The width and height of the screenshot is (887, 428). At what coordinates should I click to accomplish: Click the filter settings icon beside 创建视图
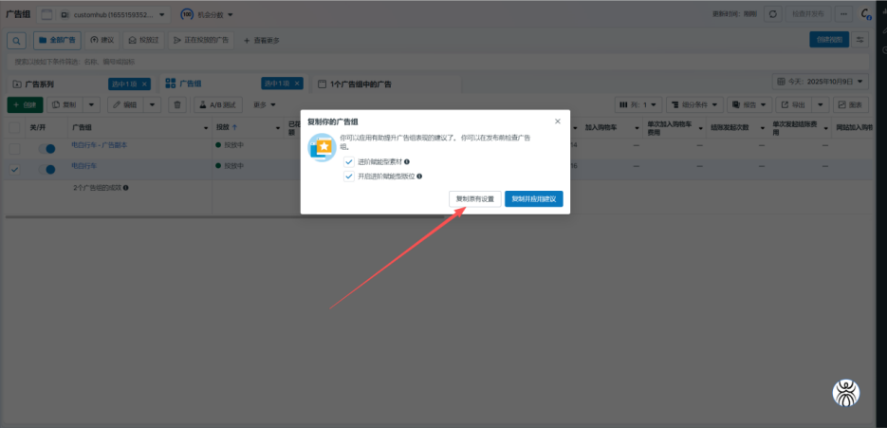tap(860, 40)
